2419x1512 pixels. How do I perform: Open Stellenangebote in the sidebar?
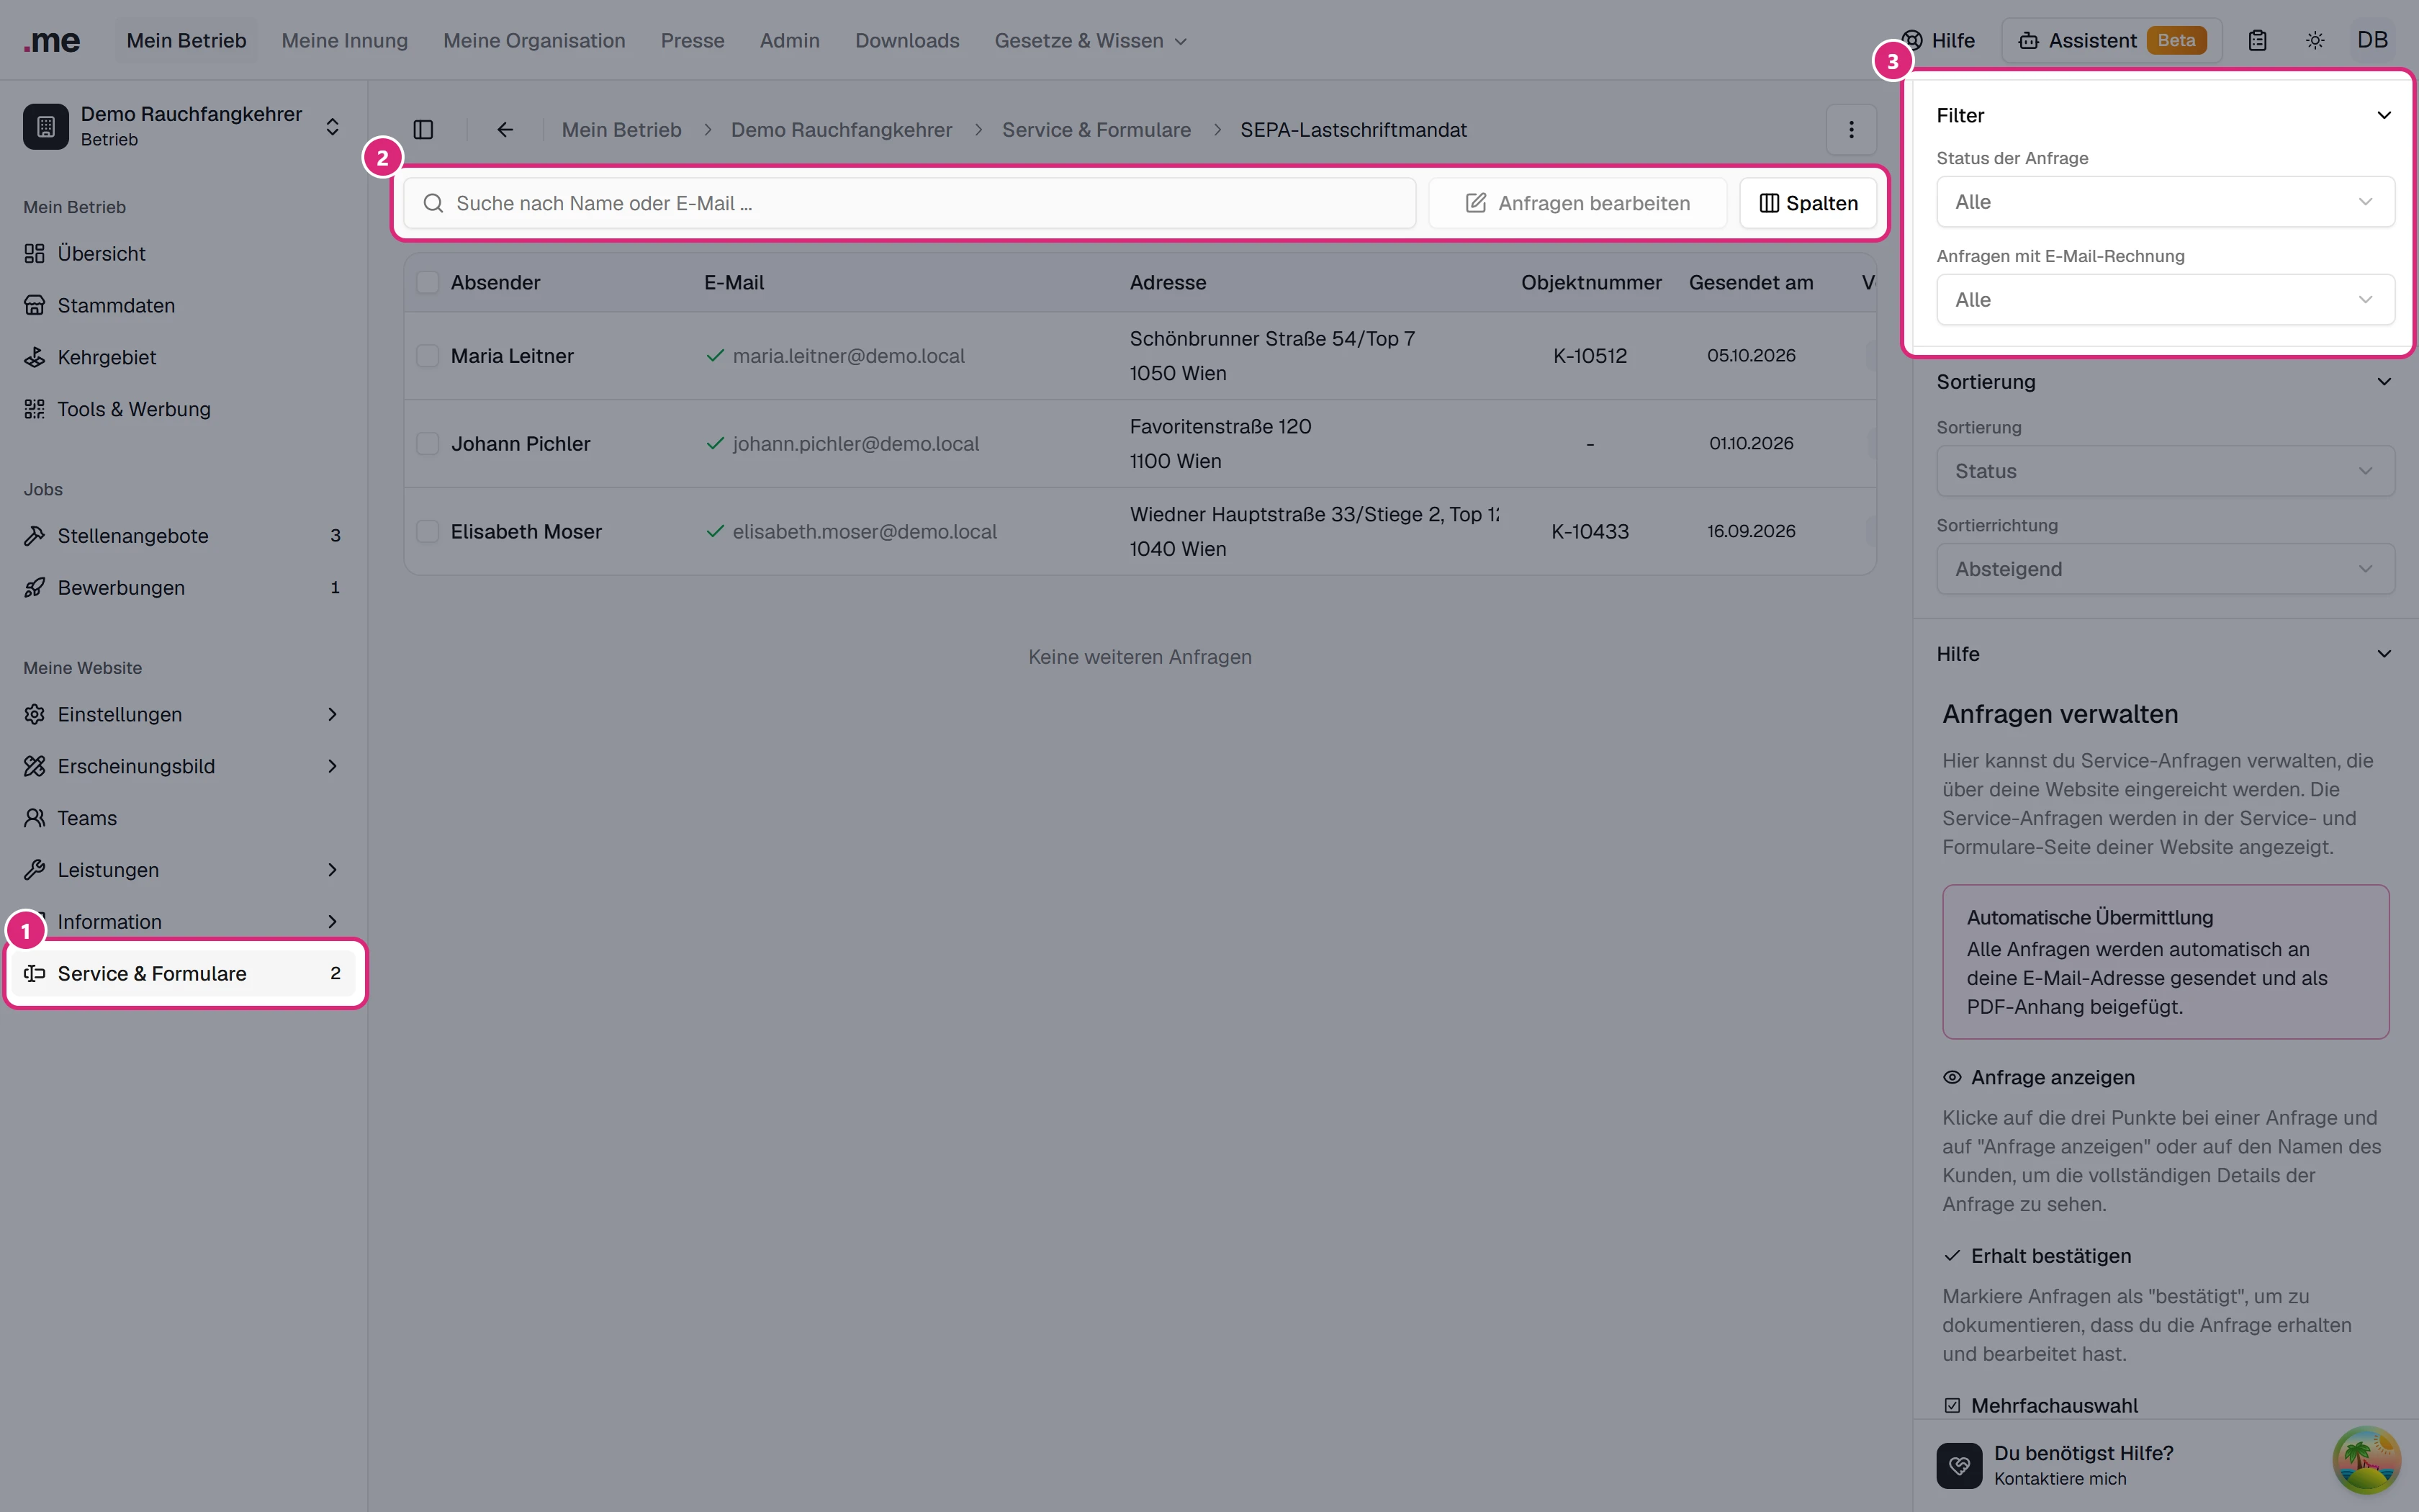[184, 536]
